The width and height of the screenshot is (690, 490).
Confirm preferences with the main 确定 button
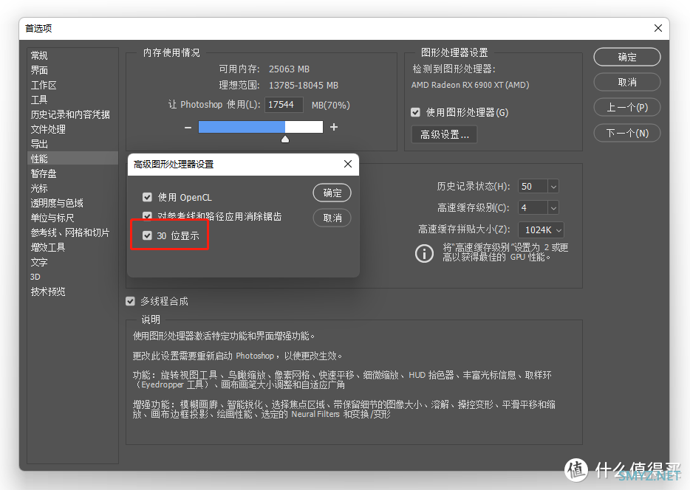627,57
